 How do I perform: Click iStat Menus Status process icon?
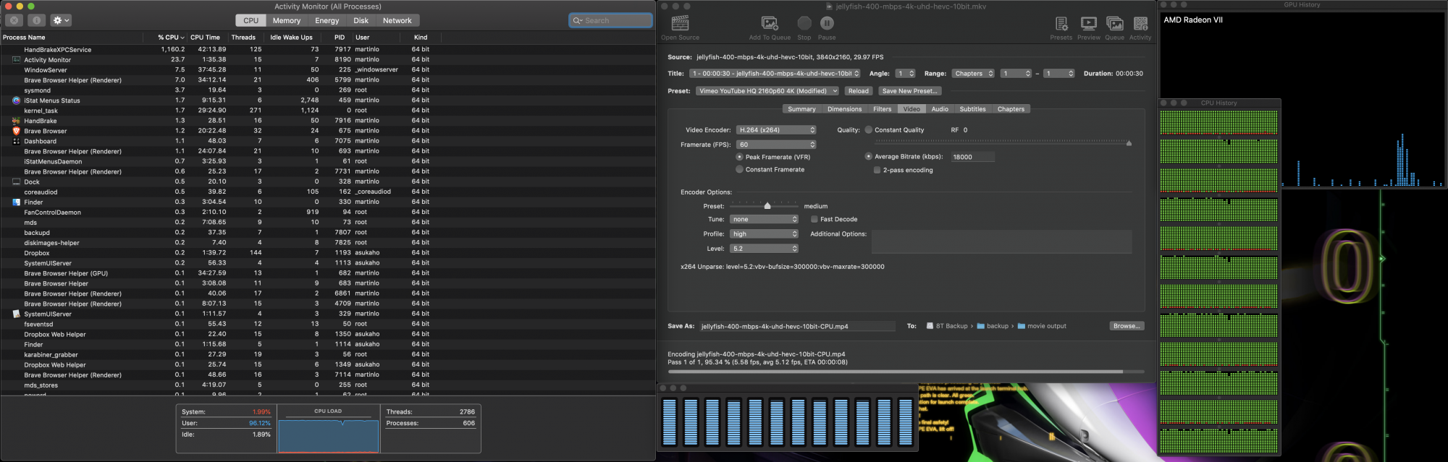(16, 100)
